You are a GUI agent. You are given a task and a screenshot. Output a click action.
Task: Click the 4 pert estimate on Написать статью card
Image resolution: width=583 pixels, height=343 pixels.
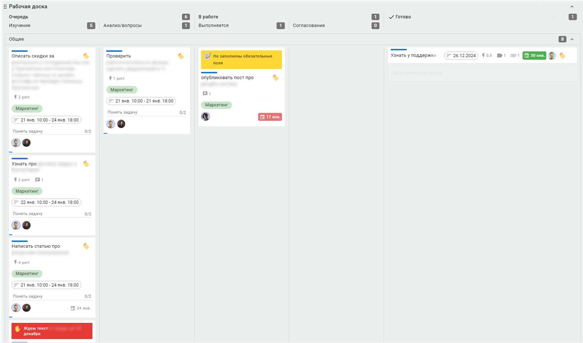(x=22, y=262)
